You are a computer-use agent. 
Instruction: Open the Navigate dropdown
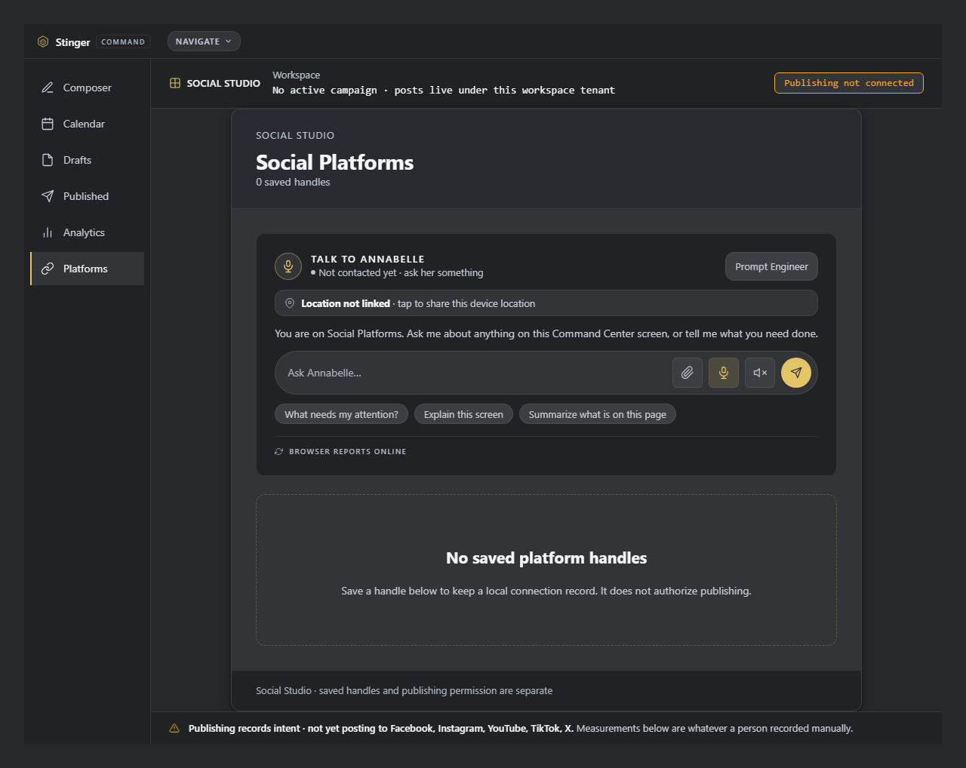[x=204, y=41]
